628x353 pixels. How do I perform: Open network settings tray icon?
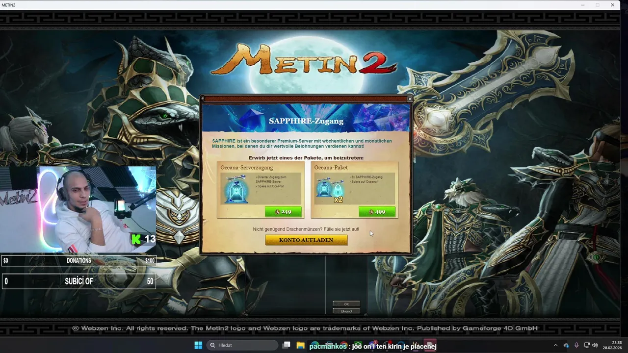tap(587, 345)
